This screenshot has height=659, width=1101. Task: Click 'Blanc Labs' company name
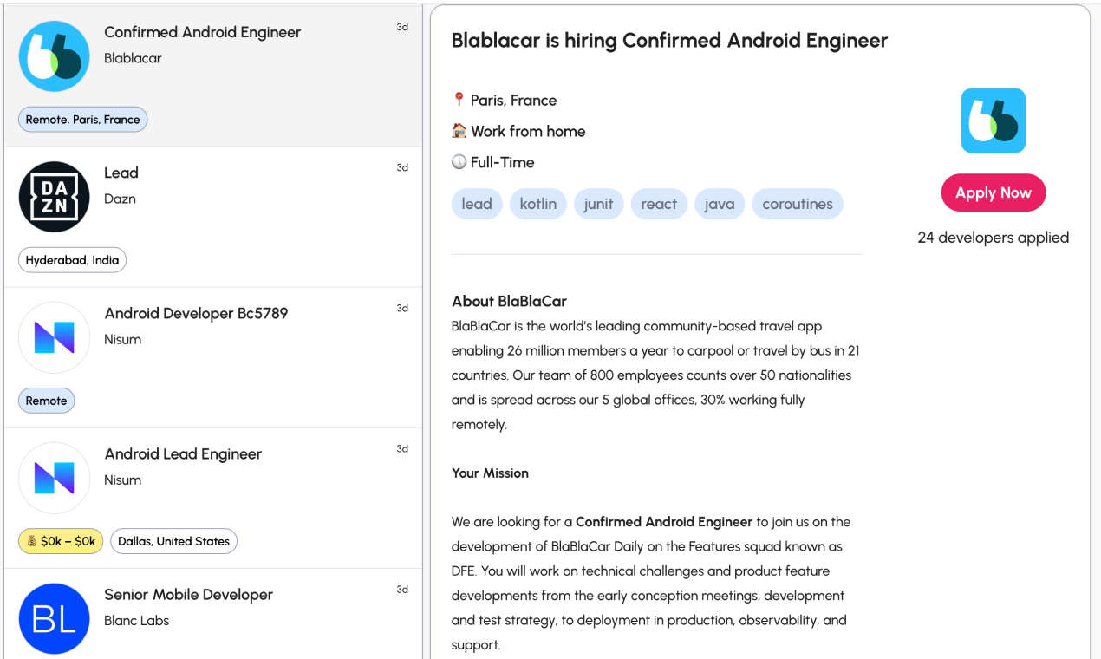(136, 620)
